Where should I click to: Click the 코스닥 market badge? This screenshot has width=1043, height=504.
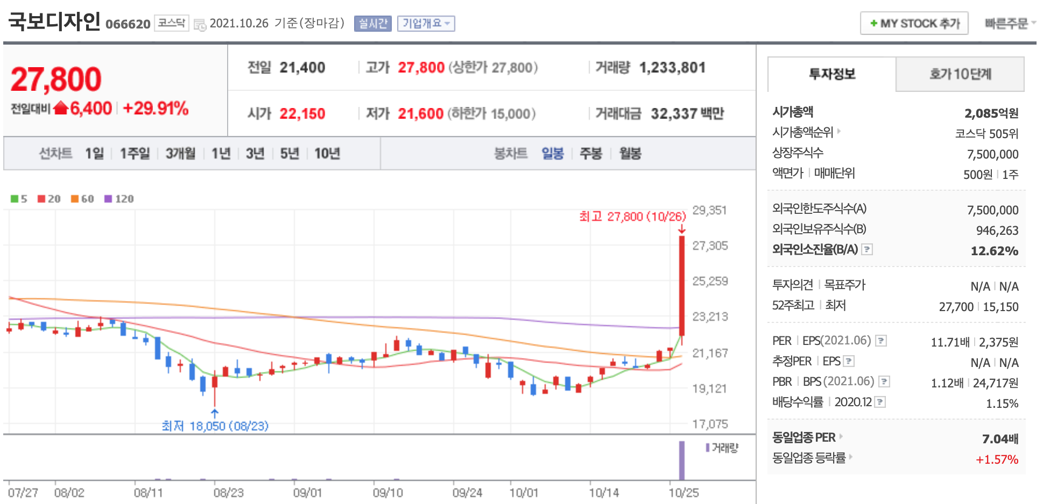172,23
